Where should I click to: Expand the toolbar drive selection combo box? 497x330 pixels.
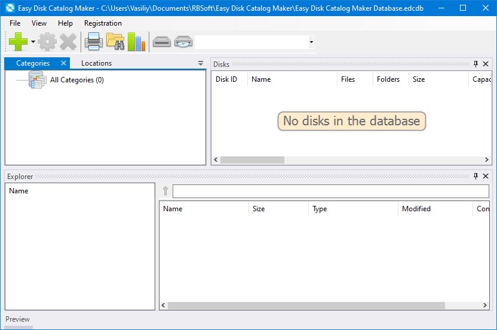(x=311, y=42)
